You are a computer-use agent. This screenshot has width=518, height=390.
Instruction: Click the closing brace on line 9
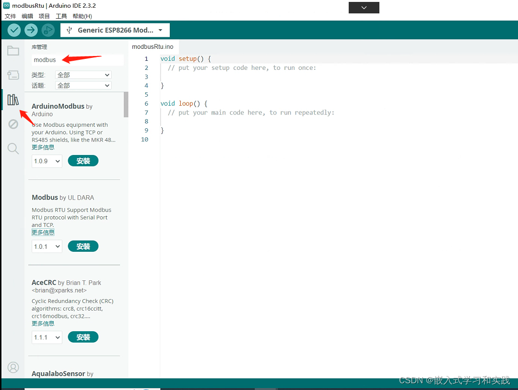162,131
